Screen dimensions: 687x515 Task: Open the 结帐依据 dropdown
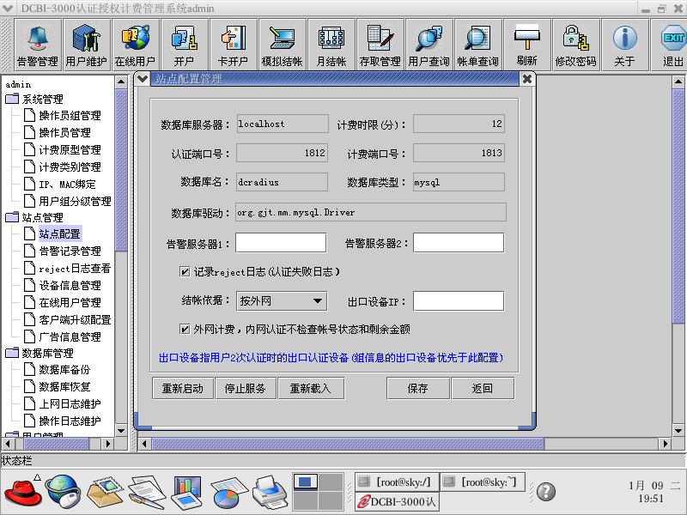tap(282, 301)
